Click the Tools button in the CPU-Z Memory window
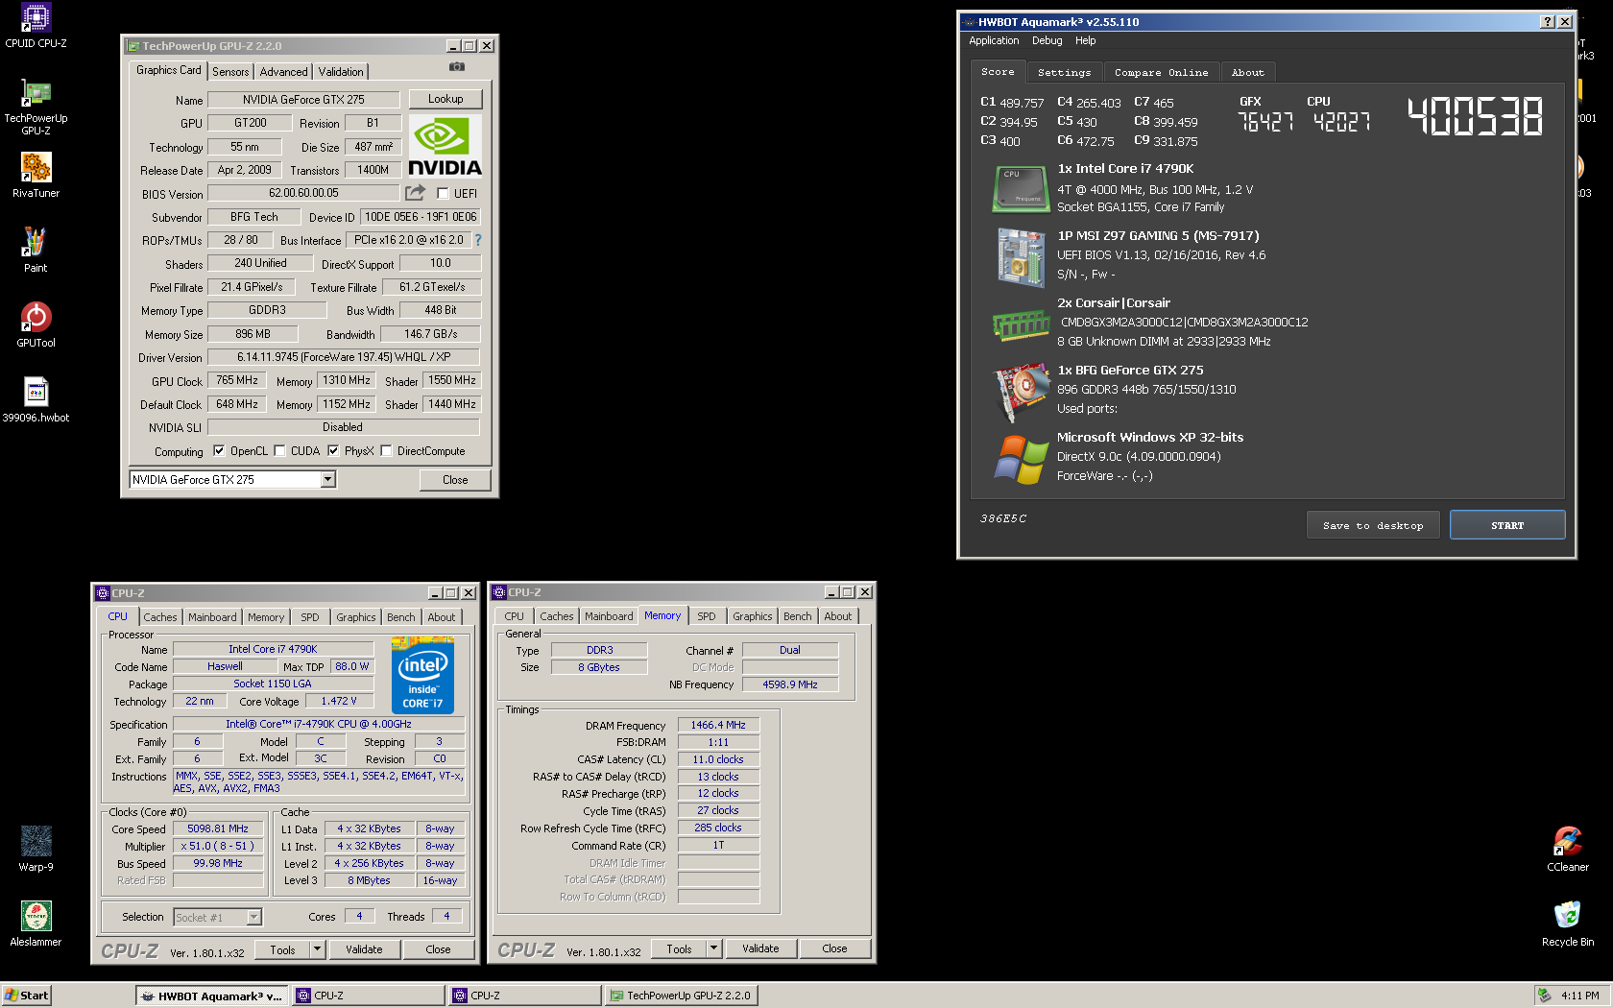1613x1008 pixels. pyautogui.click(x=679, y=948)
